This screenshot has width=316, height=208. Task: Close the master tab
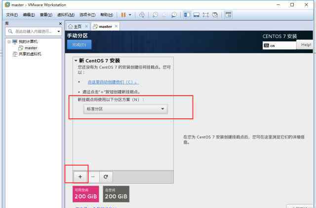pos(116,26)
